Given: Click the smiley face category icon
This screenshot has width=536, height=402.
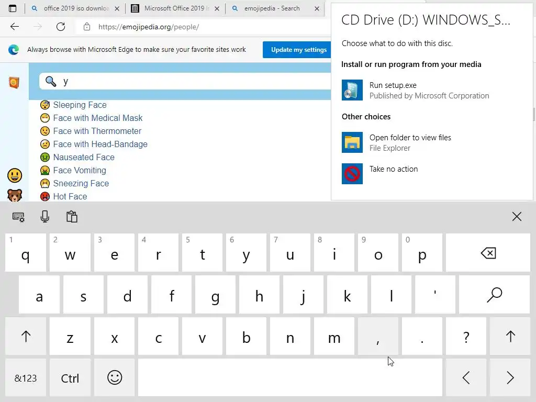Looking at the screenshot, I should tap(15, 175).
